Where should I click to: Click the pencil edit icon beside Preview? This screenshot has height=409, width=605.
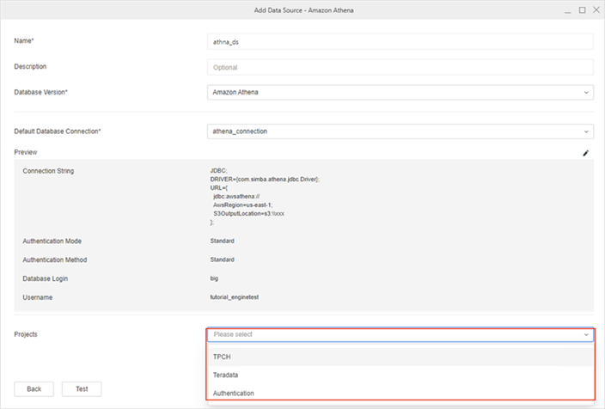pos(586,152)
